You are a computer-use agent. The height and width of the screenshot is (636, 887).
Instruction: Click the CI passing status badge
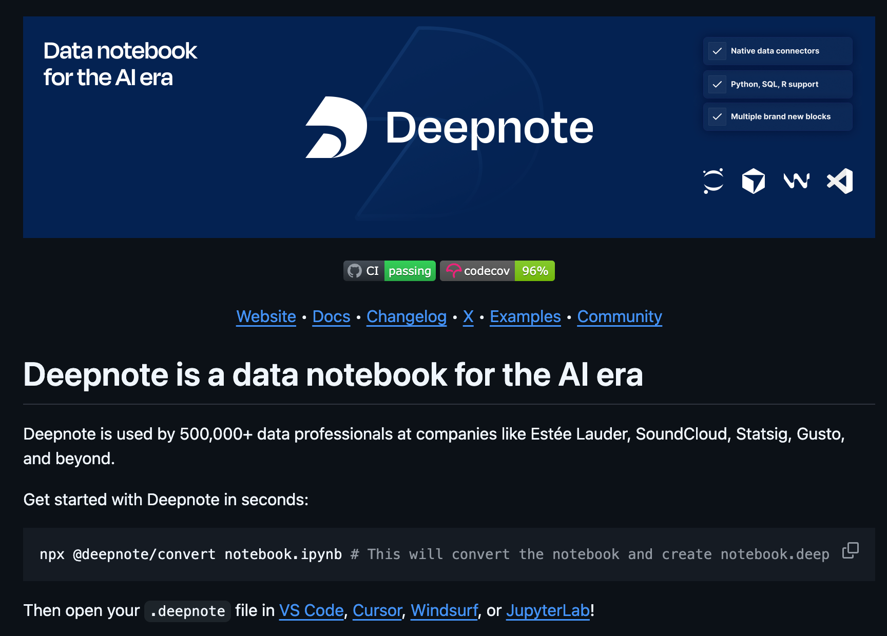tap(390, 271)
